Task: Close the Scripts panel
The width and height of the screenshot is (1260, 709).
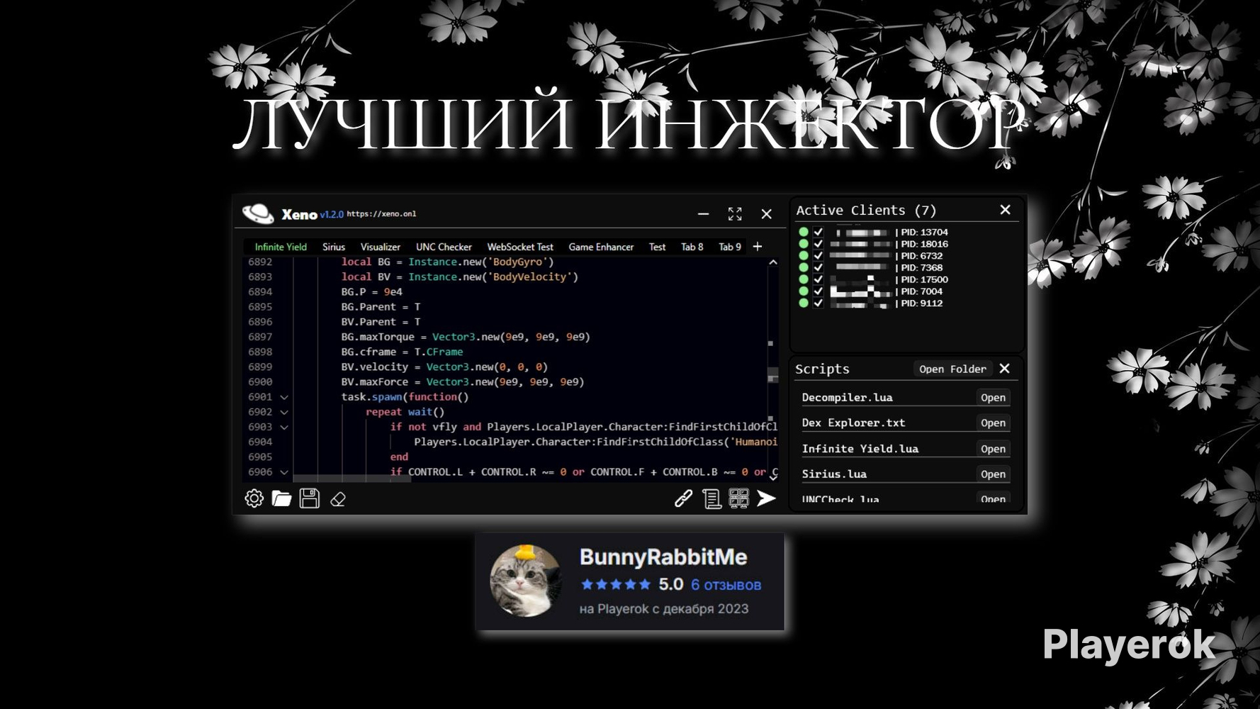Action: coord(1004,369)
